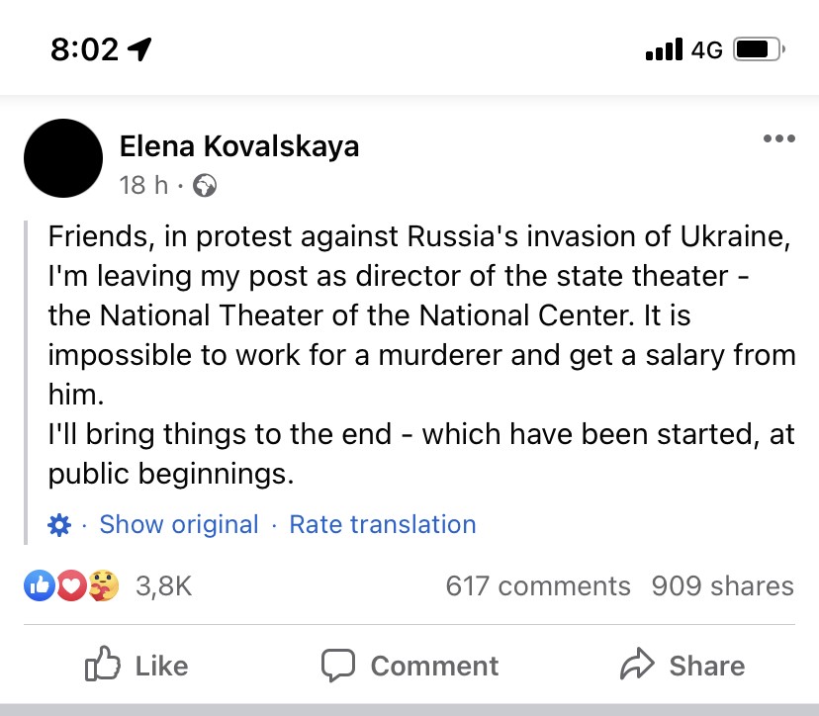Tap the red heart reaction emoji

click(x=69, y=586)
